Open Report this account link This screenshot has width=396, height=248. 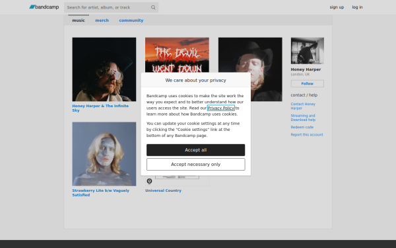point(307,135)
